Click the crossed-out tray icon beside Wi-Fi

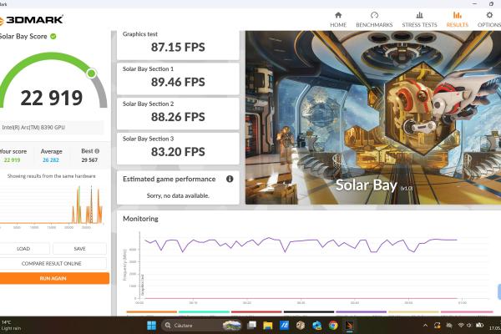click(x=449, y=326)
